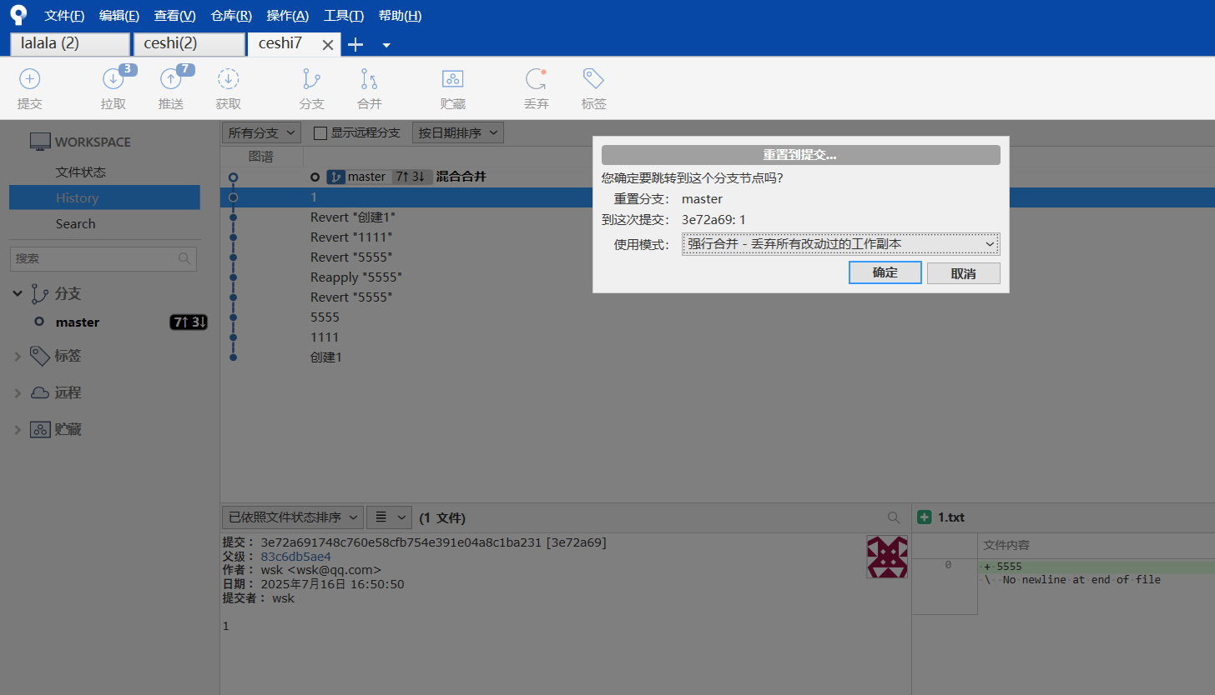Expand the 远程 section

point(18,393)
